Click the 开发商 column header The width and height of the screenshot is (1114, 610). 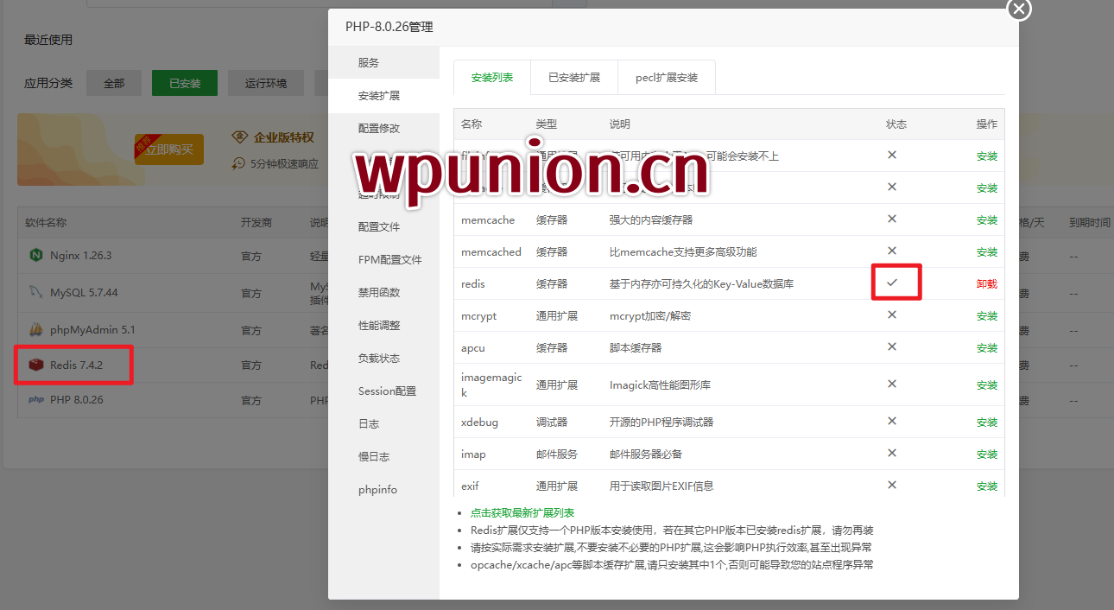click(x=256, y=223)
